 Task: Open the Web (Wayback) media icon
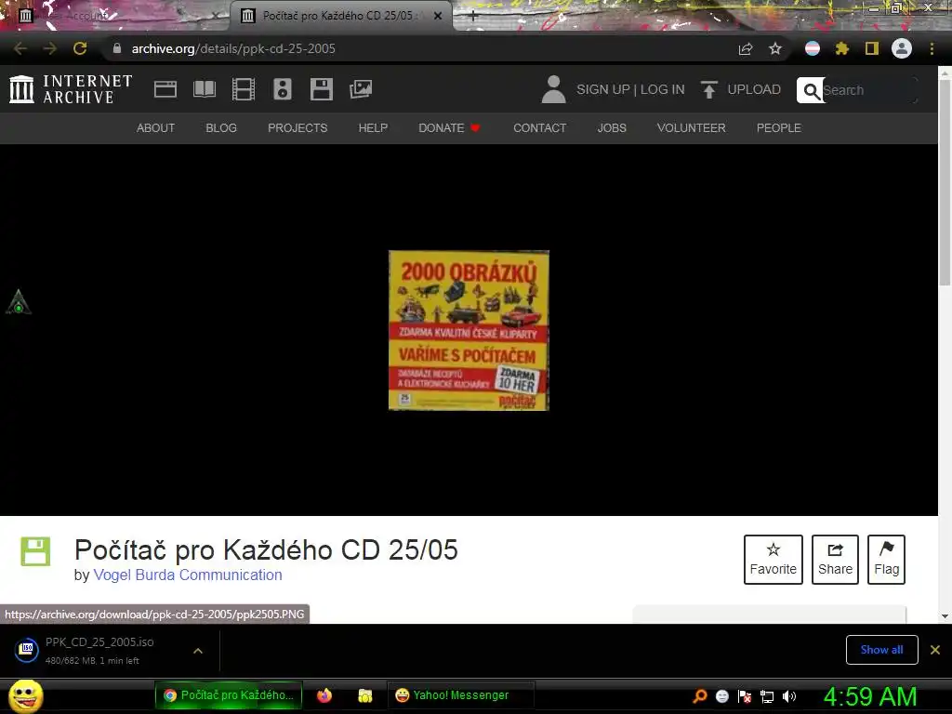point(165,89)
